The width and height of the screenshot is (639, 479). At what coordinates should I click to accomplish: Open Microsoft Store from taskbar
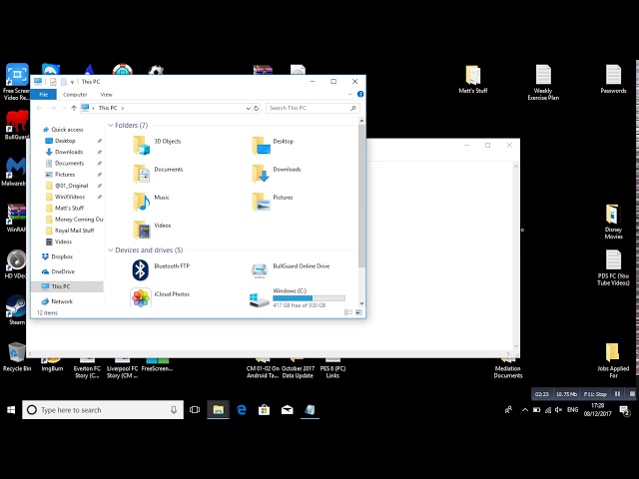click(x=264, y=410)
